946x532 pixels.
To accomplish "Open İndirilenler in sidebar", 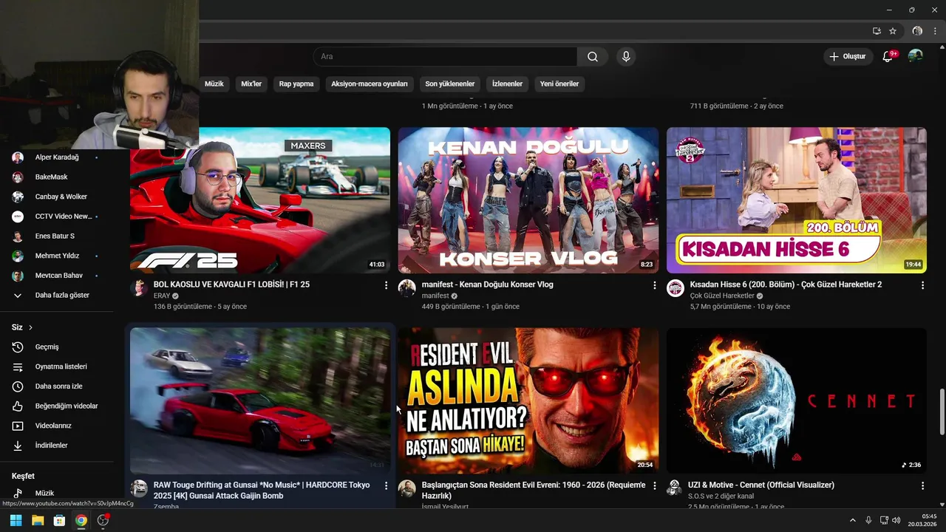I will 58,446.
